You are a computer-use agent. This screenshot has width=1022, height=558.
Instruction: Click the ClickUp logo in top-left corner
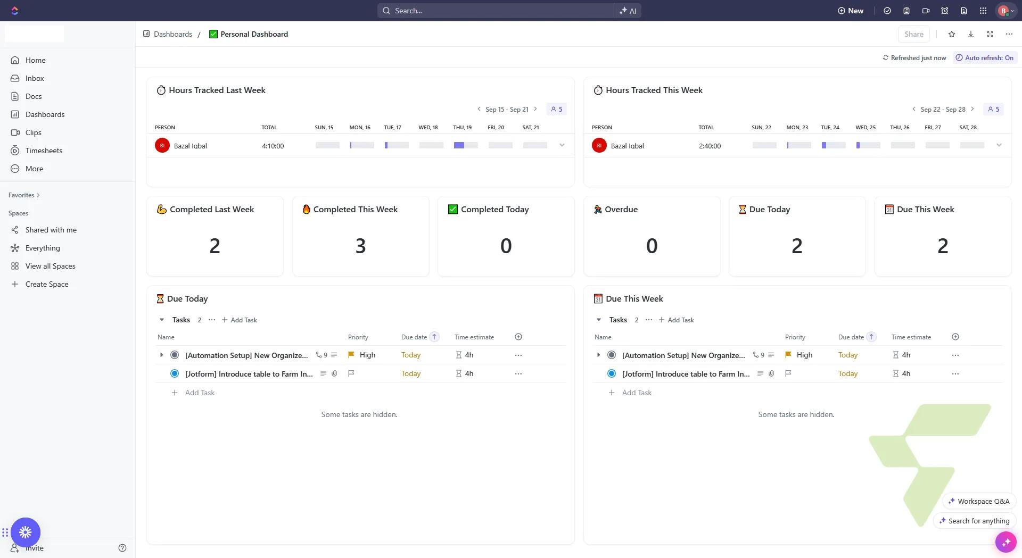[14, 11]
